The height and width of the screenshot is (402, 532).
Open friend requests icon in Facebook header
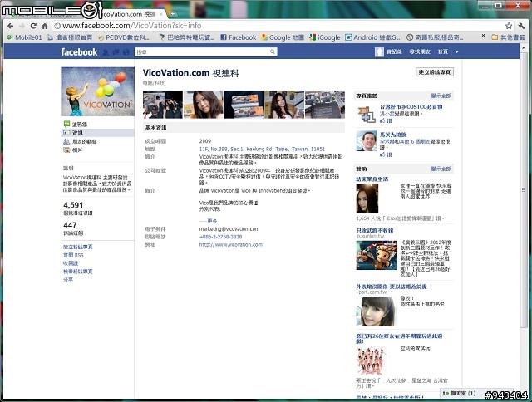click(x=106, y=51)
